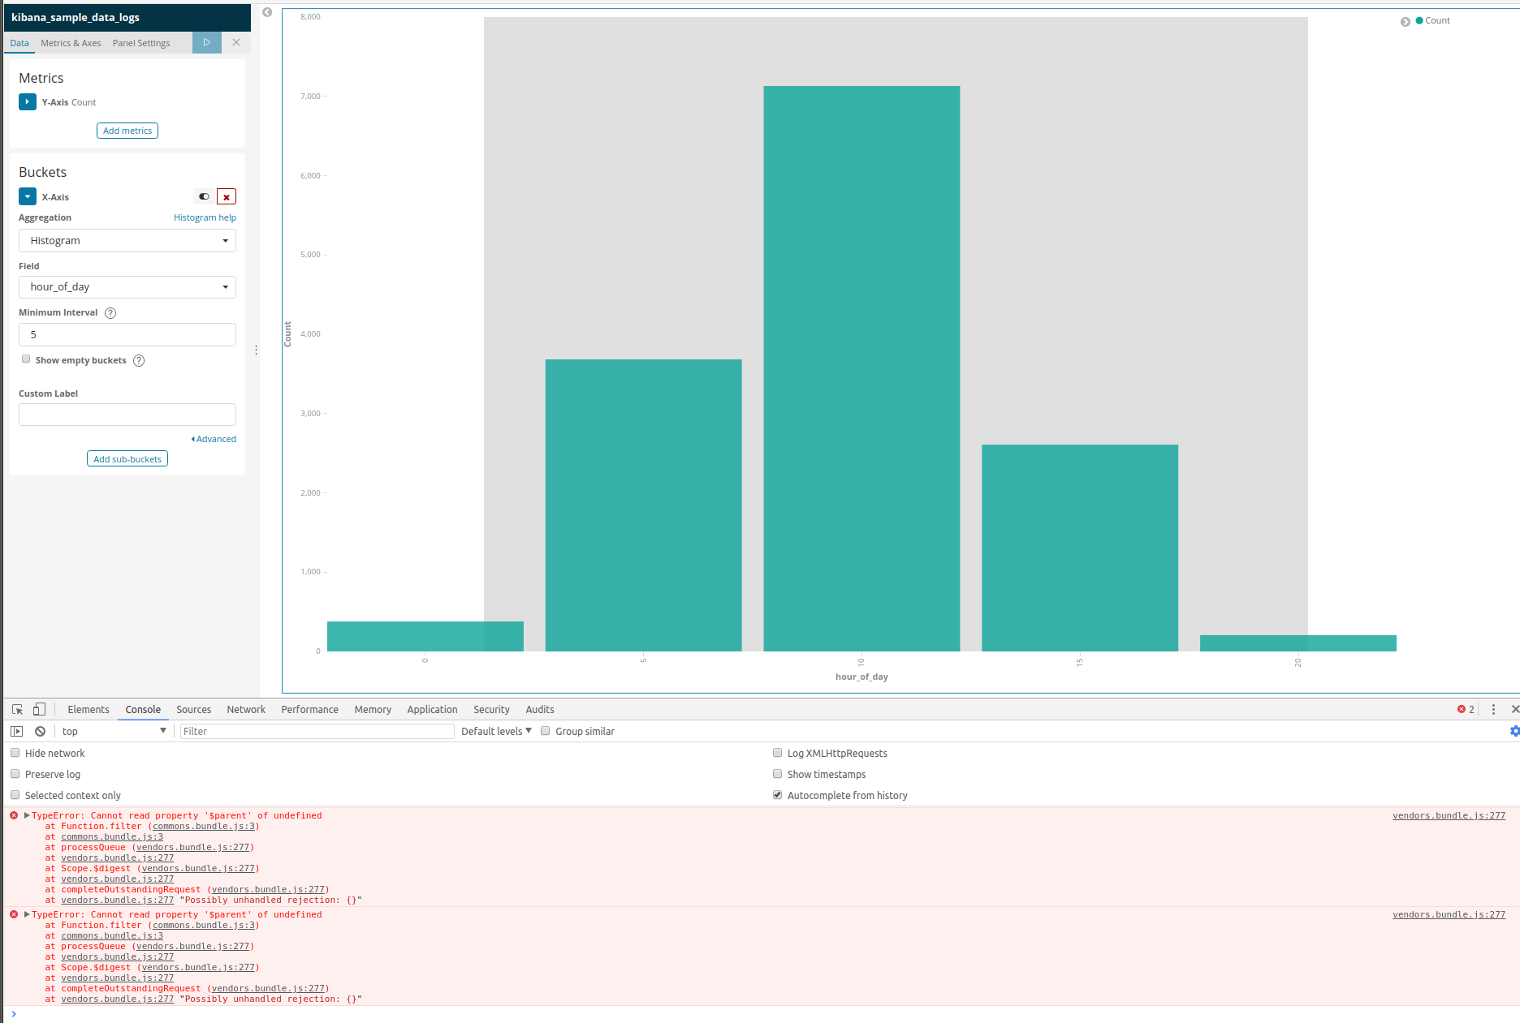Remove the X-Axis bucket with red X
Image resolution: width=1520 pixels, height=1023 pixels.
click(x=226, y=196)
